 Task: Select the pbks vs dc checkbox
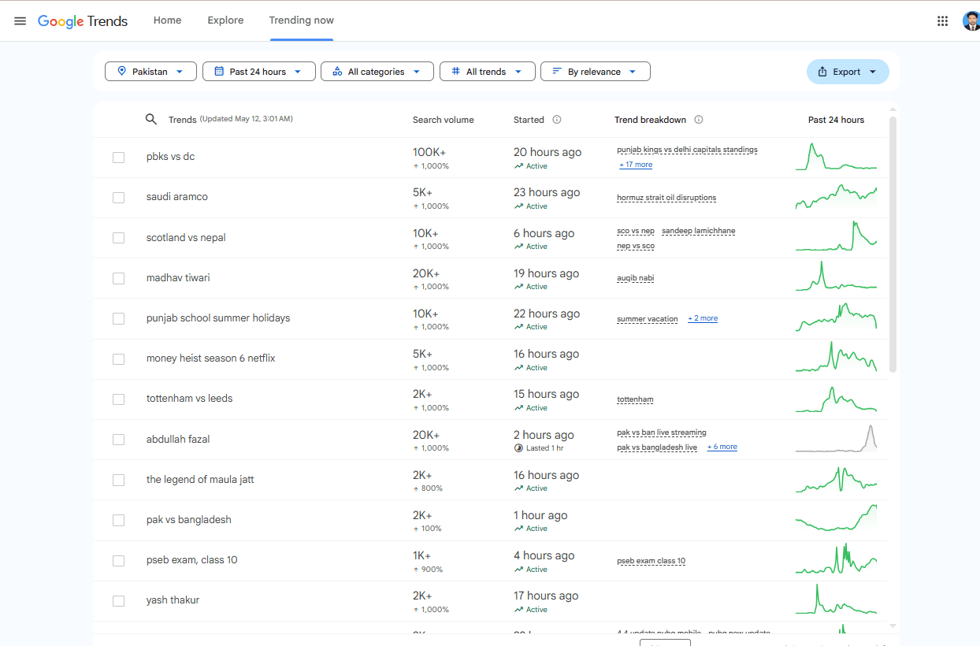pos(118,158)
